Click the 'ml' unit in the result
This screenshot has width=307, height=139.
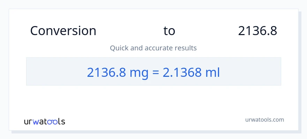[212, 72]
